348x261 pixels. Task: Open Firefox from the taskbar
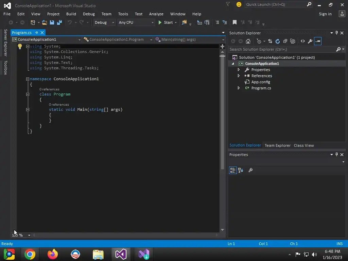(53, 254)
